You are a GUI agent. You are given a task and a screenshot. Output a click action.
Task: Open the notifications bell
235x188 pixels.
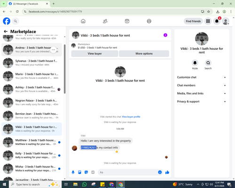tap(217, 21)
